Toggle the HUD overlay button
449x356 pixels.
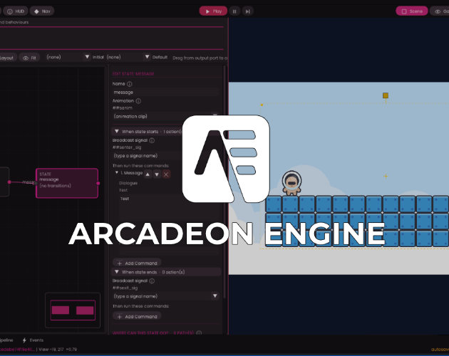(16, 11)
